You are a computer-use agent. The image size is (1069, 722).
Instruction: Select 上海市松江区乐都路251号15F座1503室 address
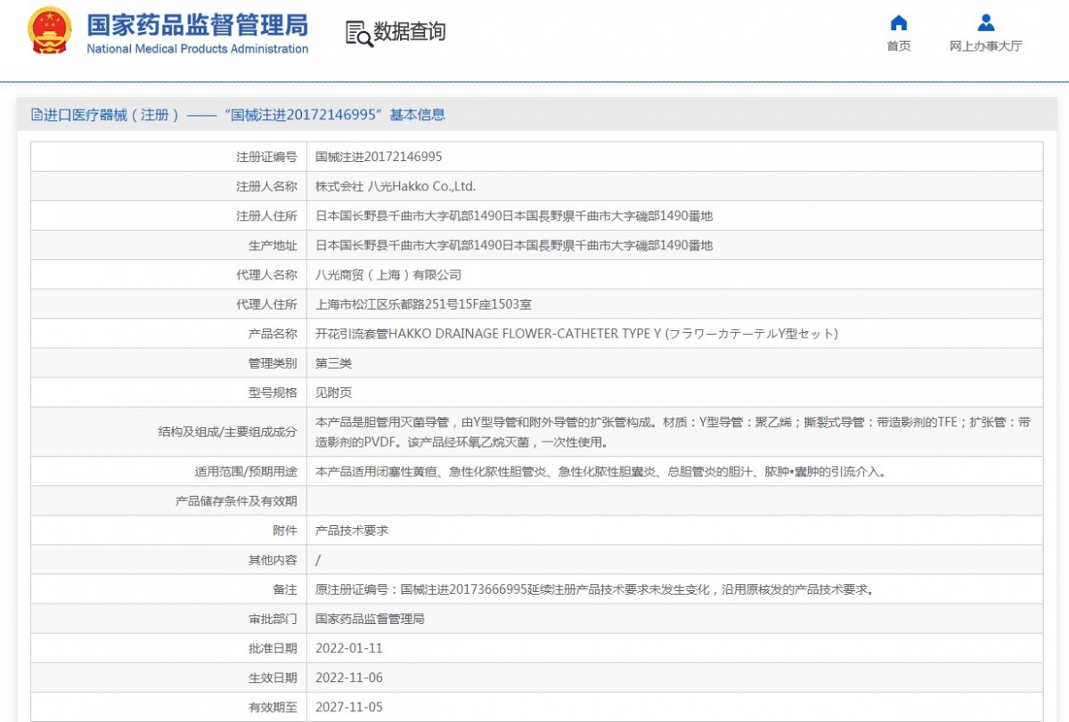424,304
